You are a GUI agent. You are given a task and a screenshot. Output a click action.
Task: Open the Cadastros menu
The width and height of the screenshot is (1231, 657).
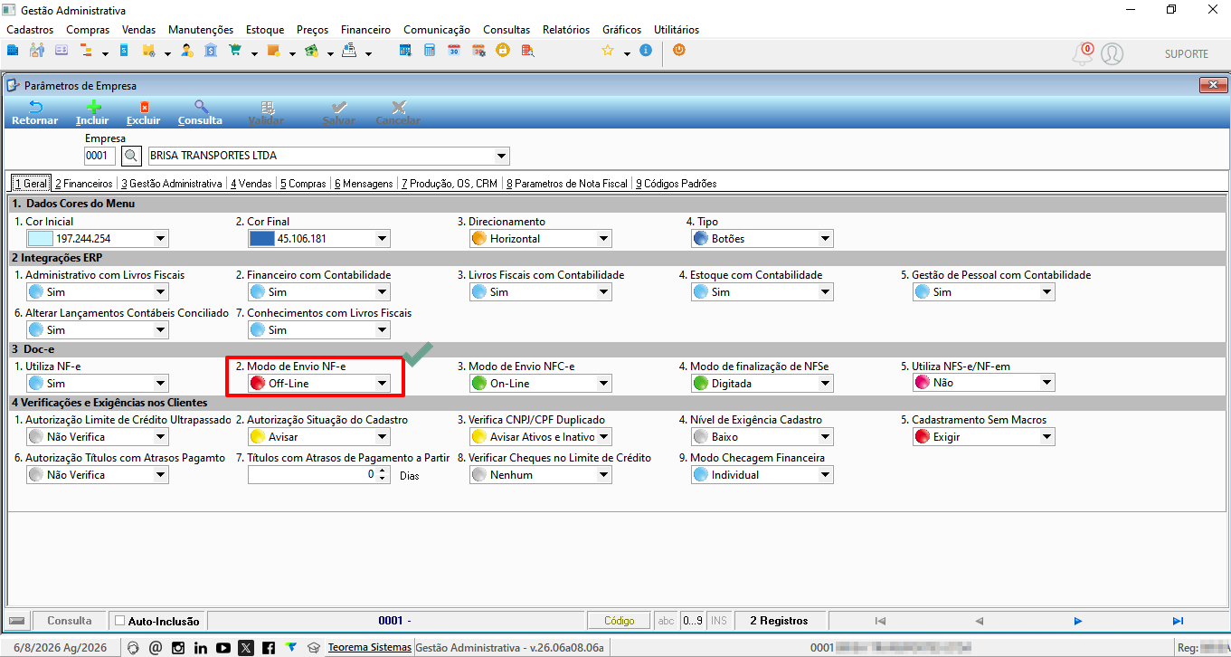(30, 30)
